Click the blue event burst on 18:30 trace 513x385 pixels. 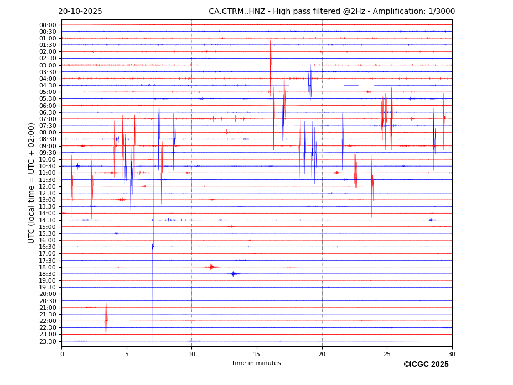[x=234, y=274]
